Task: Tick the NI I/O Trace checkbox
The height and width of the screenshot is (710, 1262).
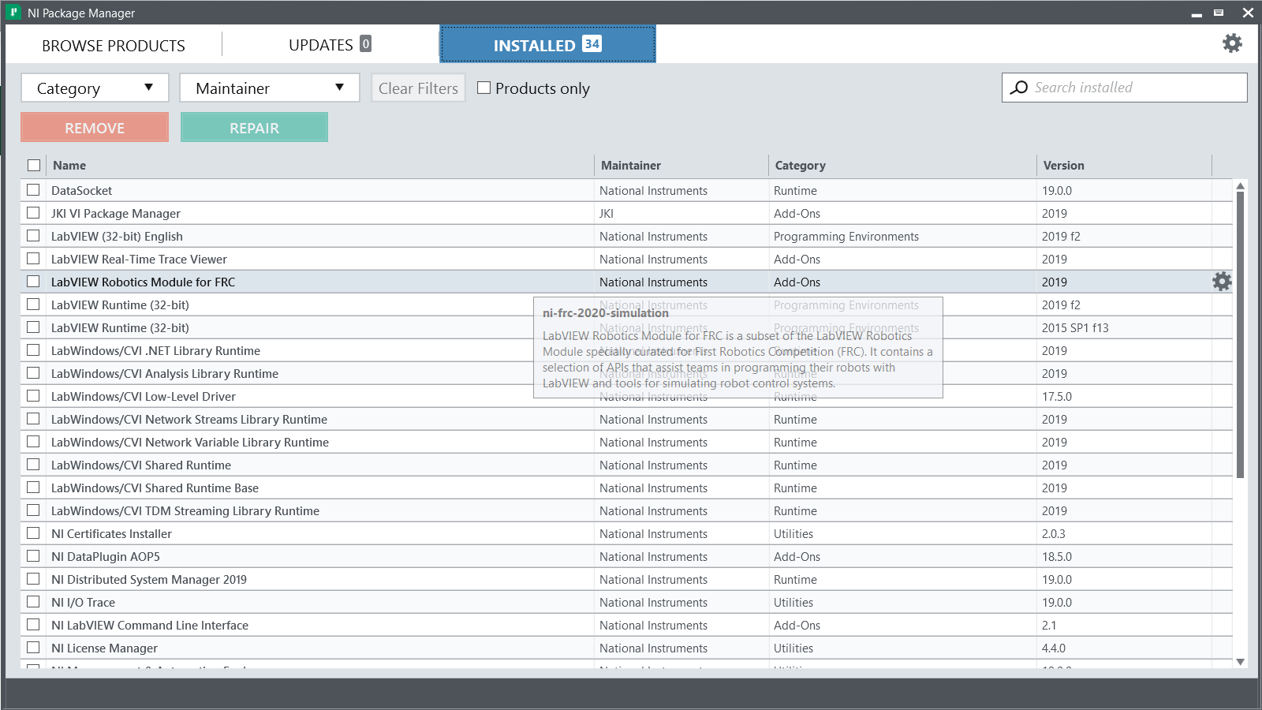Action: (33, 602)
